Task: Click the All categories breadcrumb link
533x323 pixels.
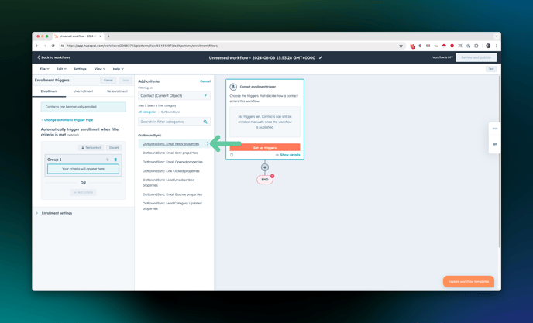Action: pyautogui.click(x=147, y=112)
